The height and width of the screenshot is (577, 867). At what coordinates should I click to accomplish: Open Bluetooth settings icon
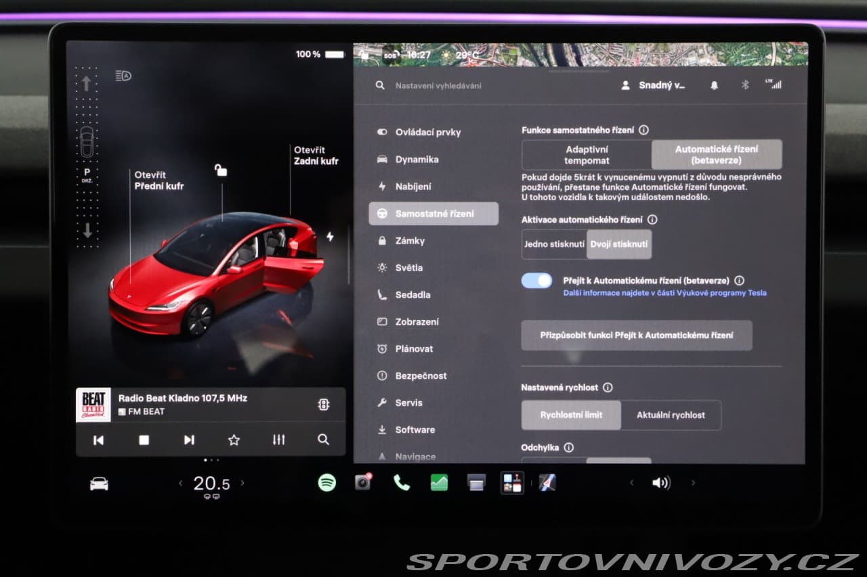(x=745, y=85)
